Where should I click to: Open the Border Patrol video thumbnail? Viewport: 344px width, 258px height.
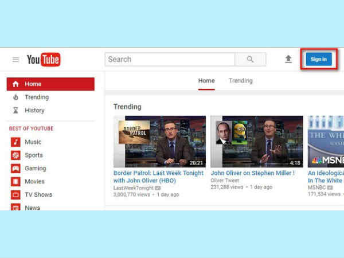tap(160, 142)
